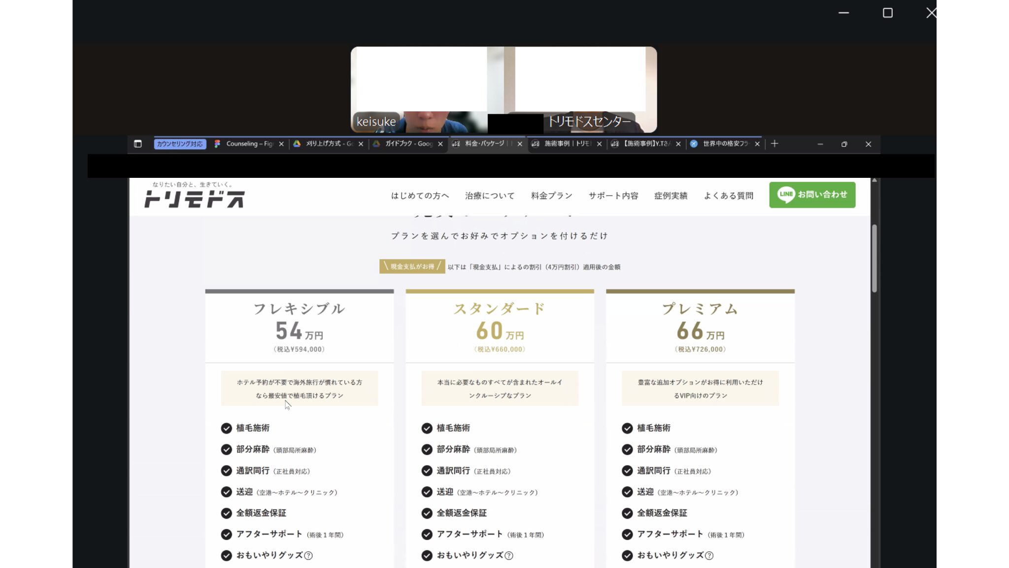Click the 植毛施術 checkmark under フレキシブル
Screen dimensions: 1009x568
pos(226,428)
